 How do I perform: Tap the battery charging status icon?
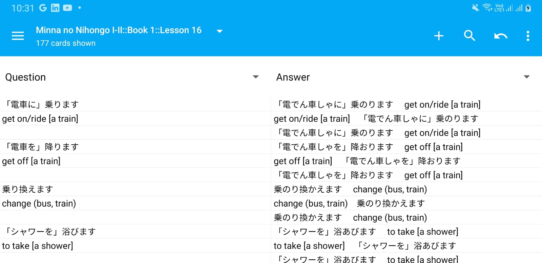click(x=528, y=8)
